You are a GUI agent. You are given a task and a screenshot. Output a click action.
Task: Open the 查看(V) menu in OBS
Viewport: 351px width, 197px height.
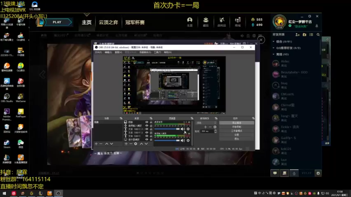tap(118, 52)
